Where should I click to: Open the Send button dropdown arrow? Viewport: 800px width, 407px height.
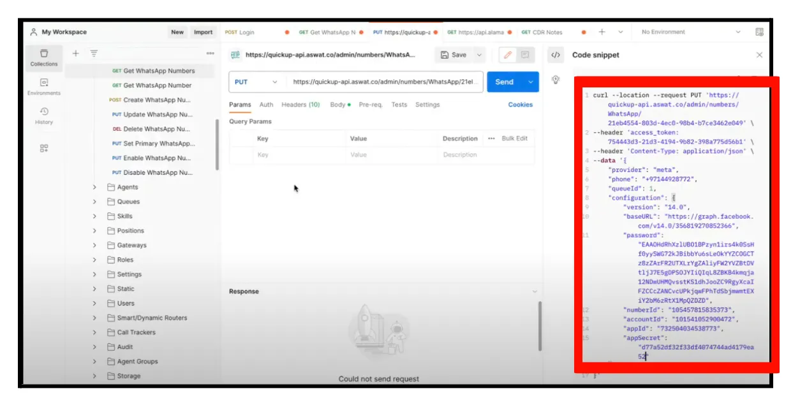coord(530,82)
